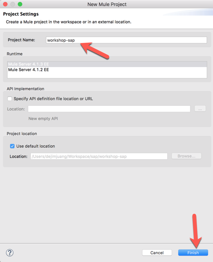The width and height of the screenshot is (213, 262).
Task: Click the 'Use default location' label text
Action: [x=35, y=146]
